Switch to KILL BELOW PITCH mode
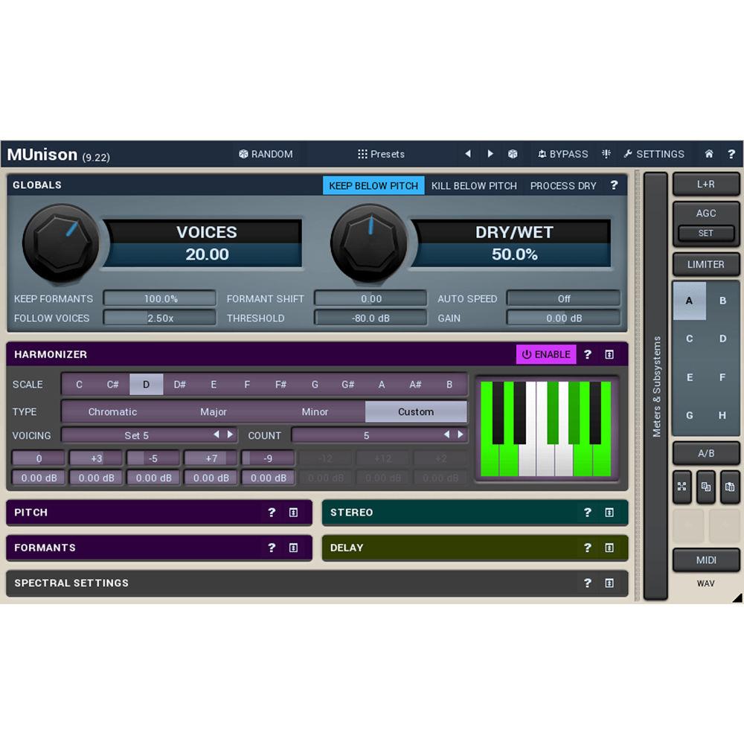This screenshot has width=744, height=744. coord(474,186)
